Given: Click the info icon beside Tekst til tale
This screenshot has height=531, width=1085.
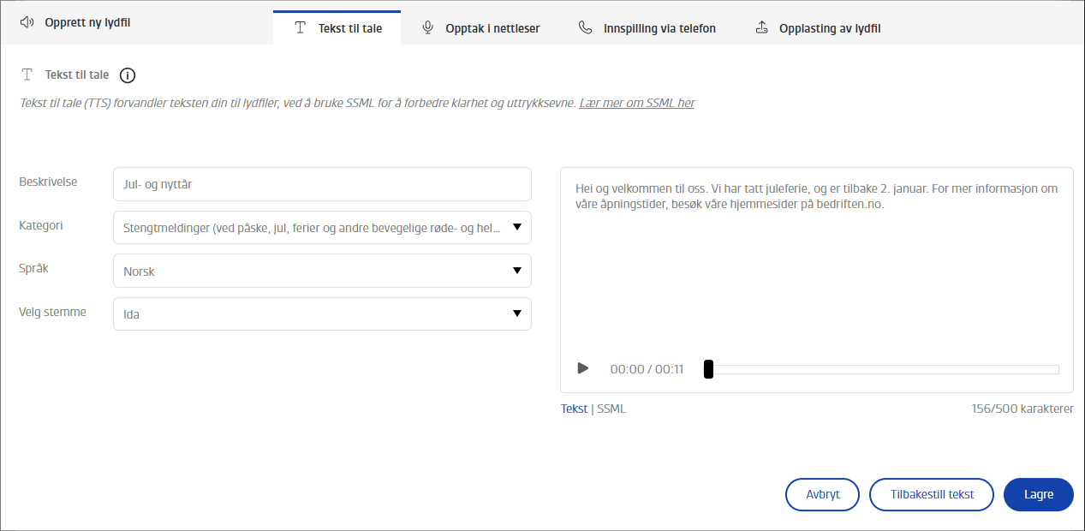Looking at the screenshot, I should [x=128, y=75].
